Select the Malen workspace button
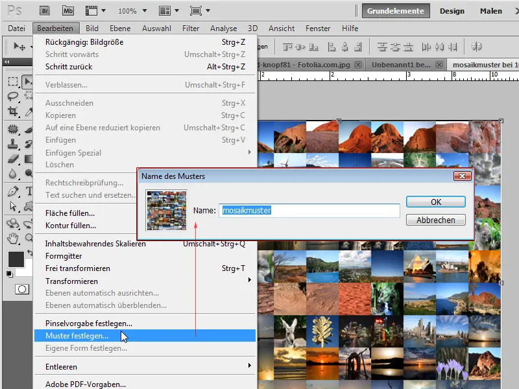The width and height of the screenshot is (519, 389). click(x=491, y=11)
